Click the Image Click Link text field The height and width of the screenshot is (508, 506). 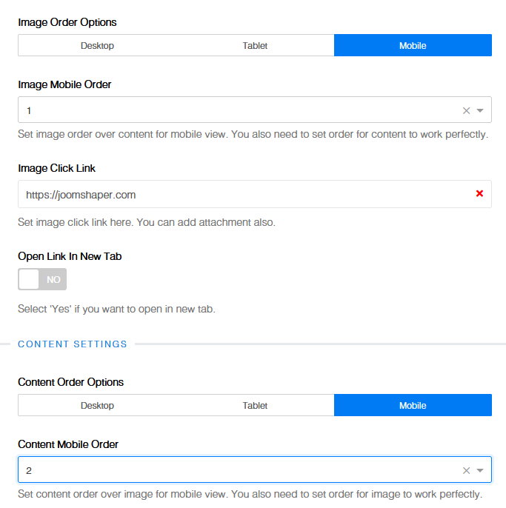[237, 194]
